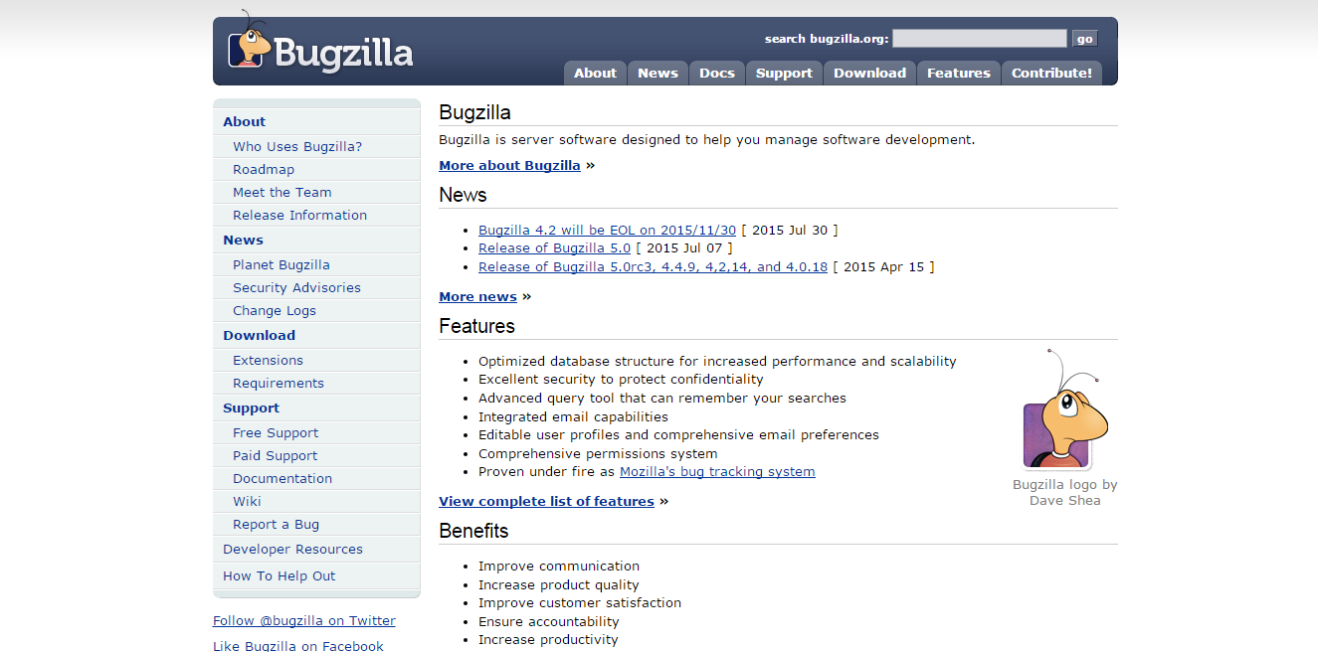Open Release Information in the sidebar

pos(299,215)
